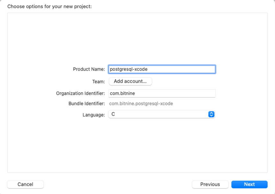Viewport: 275px width, 194px height.
Task: Go back with the Previous button
Action: pyautogui.click(x=210, y=184)
